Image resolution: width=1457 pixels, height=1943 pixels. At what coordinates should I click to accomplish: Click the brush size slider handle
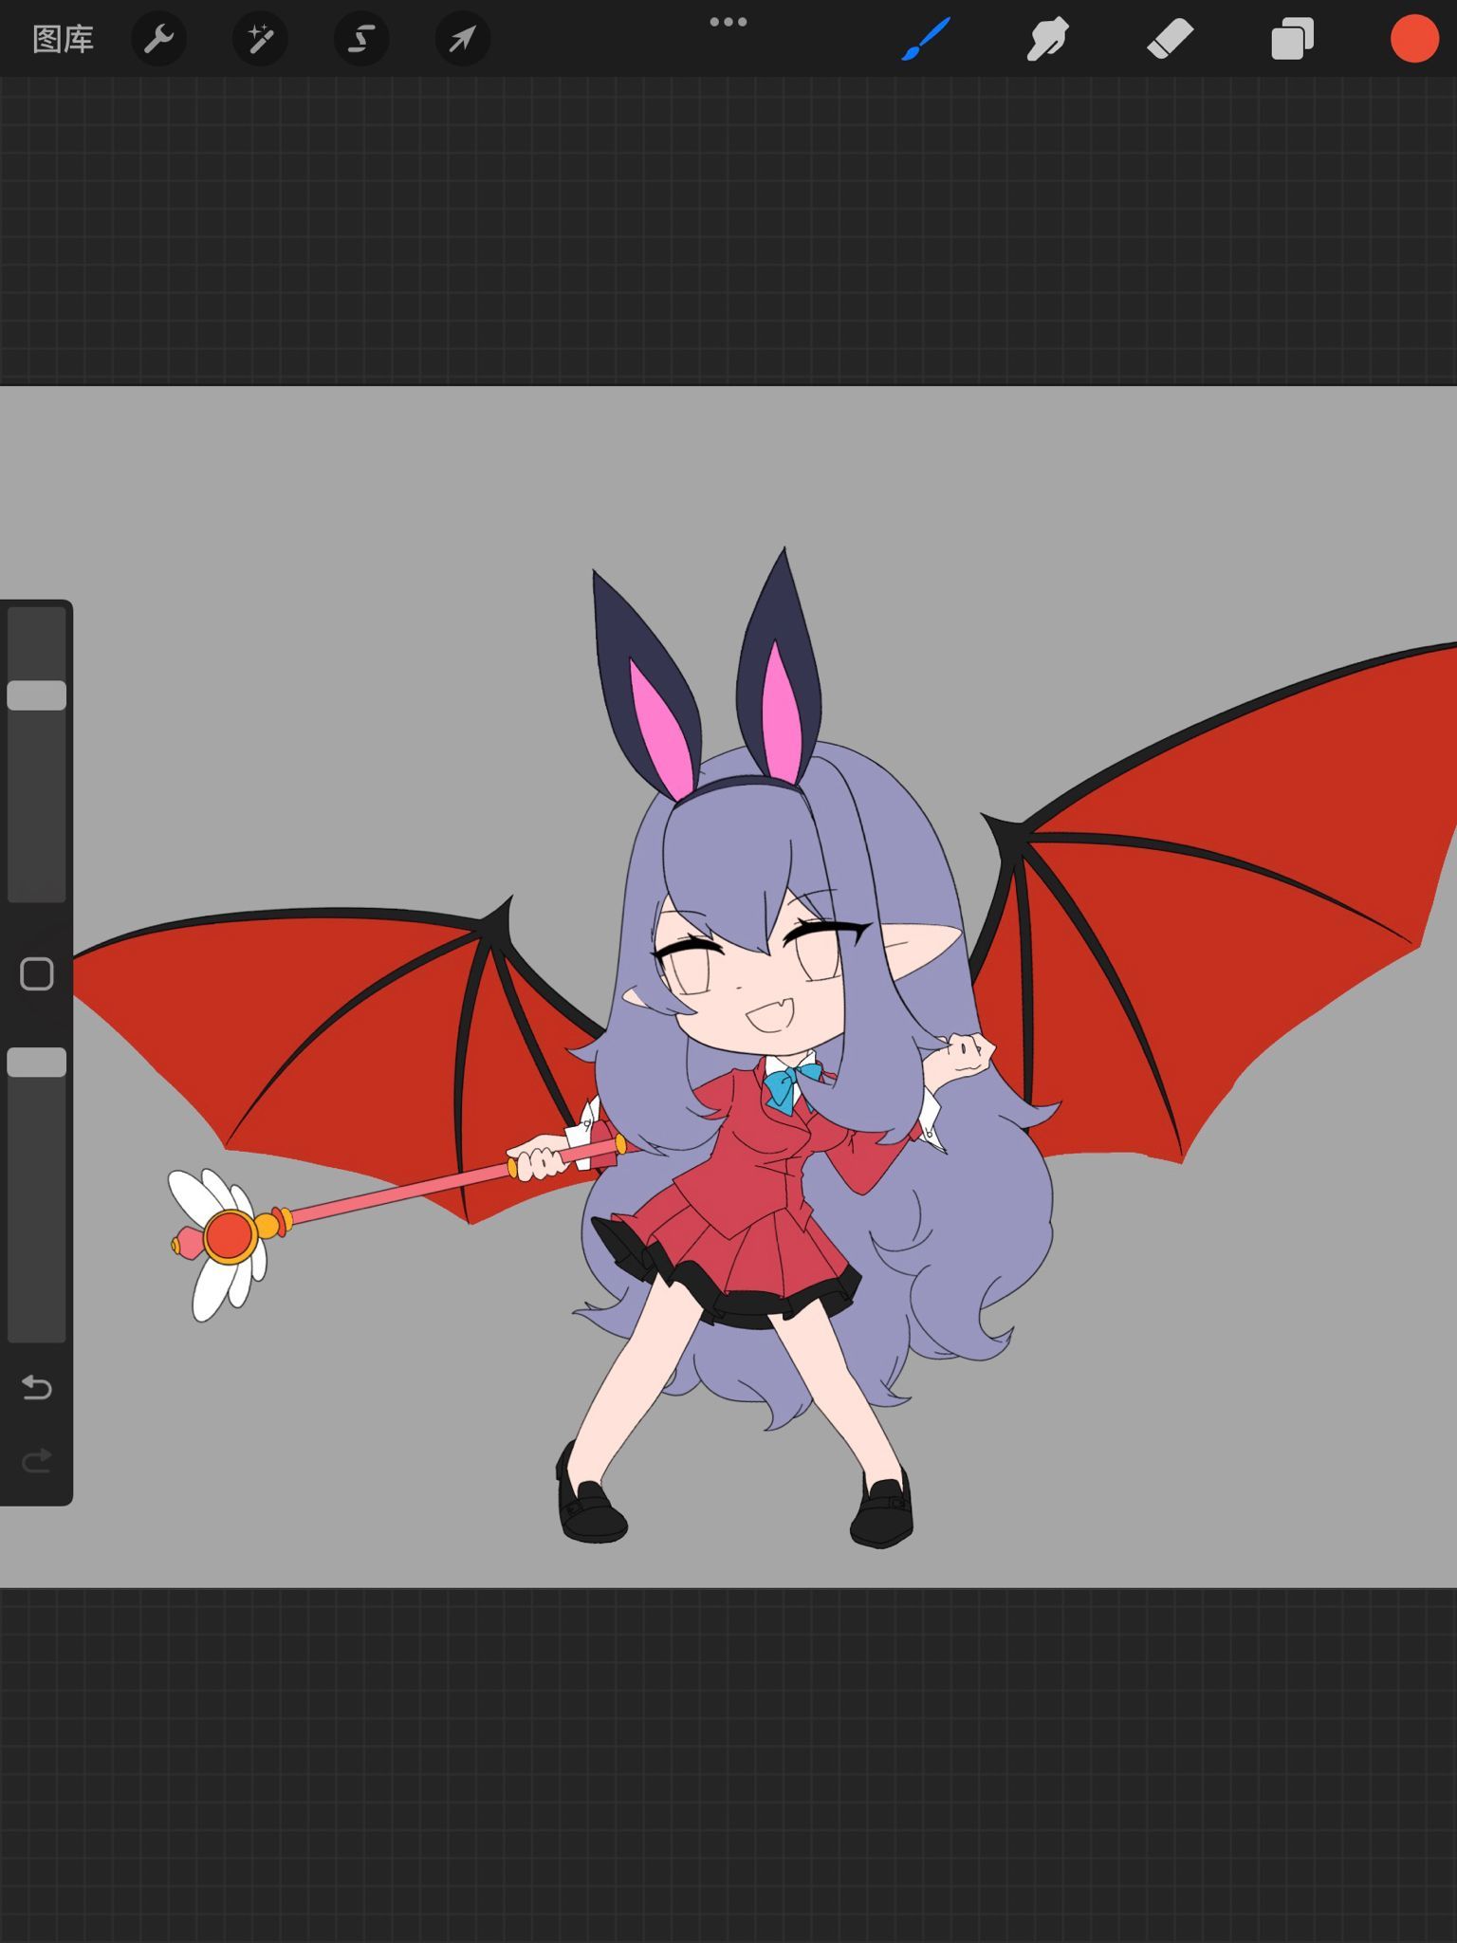[37, 695]
